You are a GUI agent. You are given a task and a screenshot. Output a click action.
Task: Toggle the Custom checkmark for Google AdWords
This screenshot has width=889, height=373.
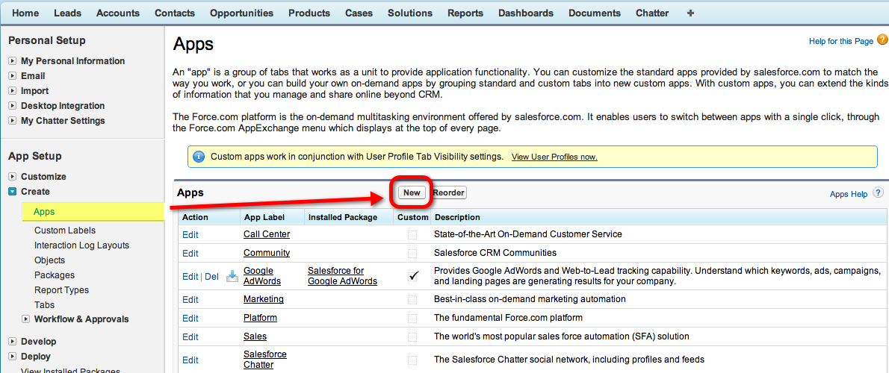click(x=413, y=275)
